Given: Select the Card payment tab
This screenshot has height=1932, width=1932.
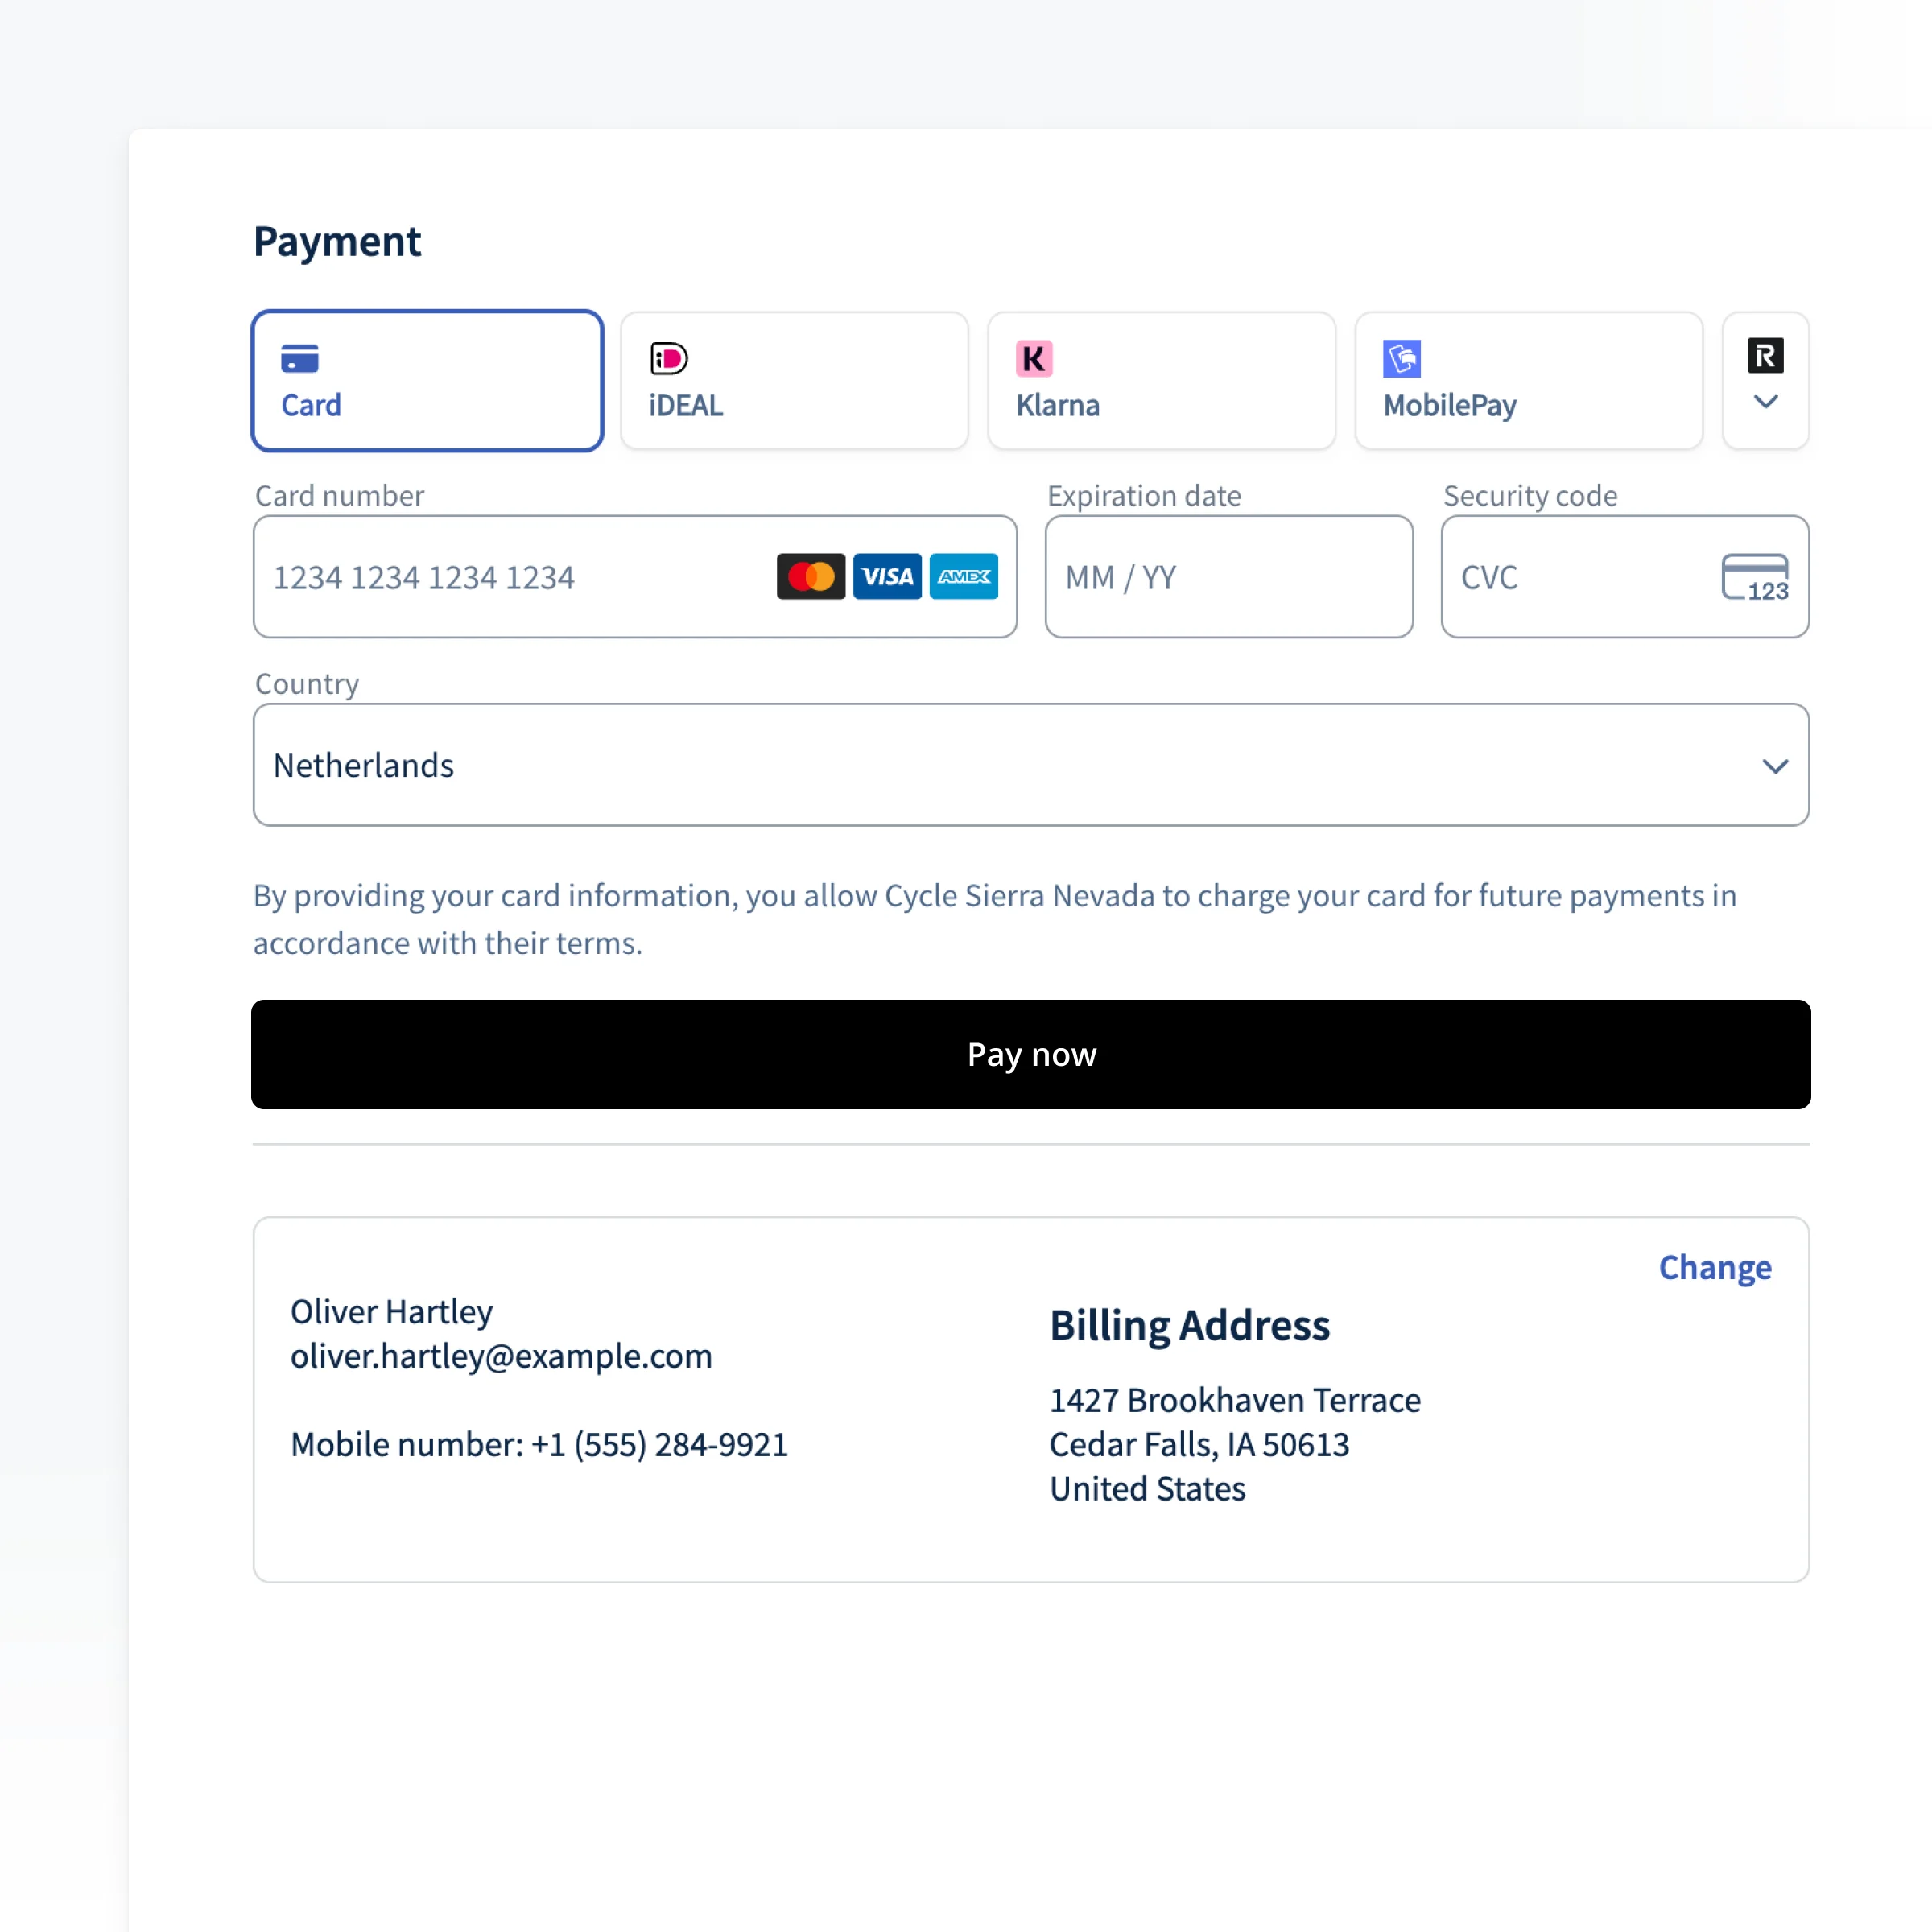Looking at the screenshot, I should click(x=427, y=380).
